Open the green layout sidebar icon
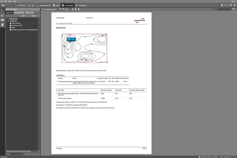 pyautogui.click(x=2, y=20)
